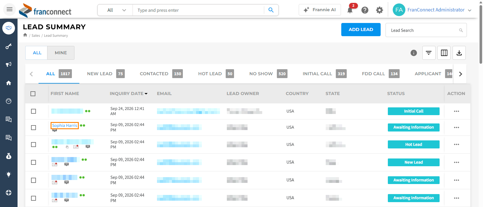Focus the Lead Search field
This screenshot has height=207, width=483.
(x=426, y=30)
